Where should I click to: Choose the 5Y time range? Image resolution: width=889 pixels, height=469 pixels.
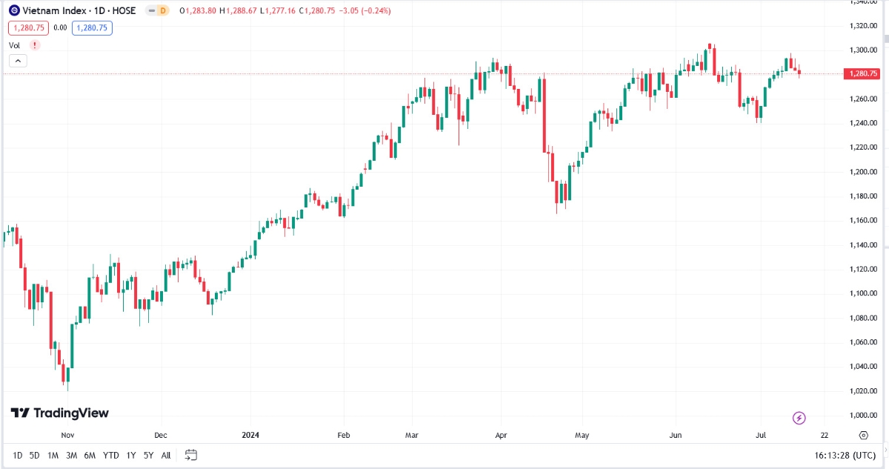(x=149, y=455)
